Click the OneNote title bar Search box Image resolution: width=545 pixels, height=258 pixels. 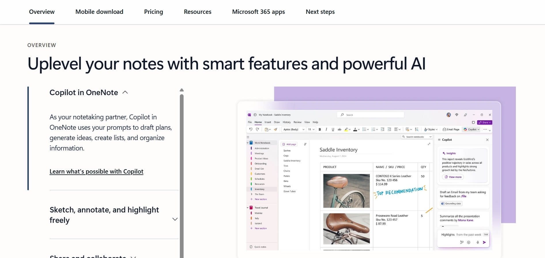pos(370,115)
